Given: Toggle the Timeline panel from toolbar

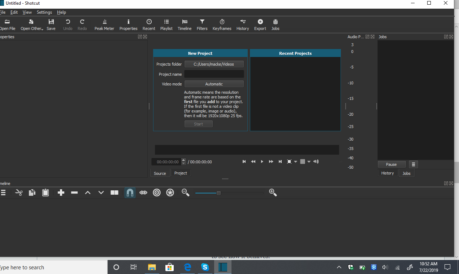Looking at the screenshot, I should coord(185,25).
